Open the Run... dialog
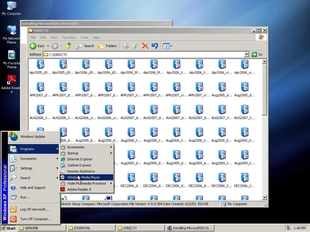 34,197
